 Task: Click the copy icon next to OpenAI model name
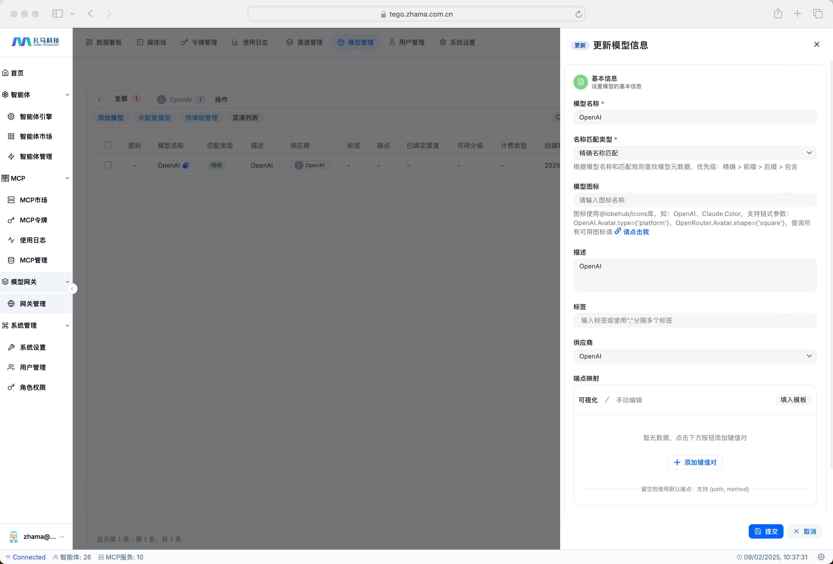[186, 165]
